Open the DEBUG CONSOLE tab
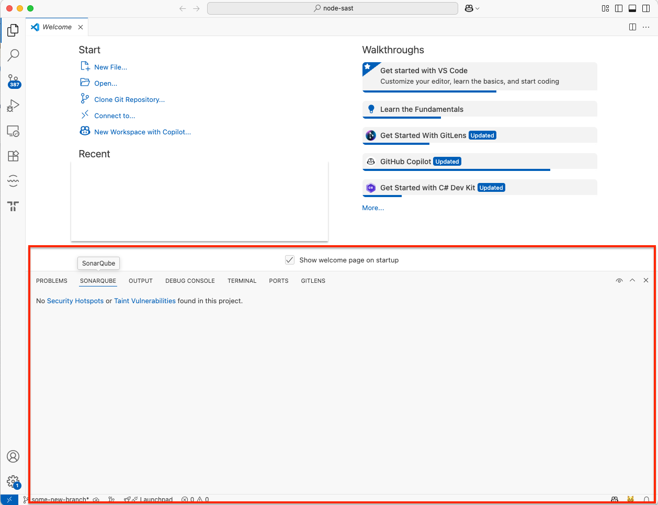This screenshot has width=658, height=505. coord(190,281)
